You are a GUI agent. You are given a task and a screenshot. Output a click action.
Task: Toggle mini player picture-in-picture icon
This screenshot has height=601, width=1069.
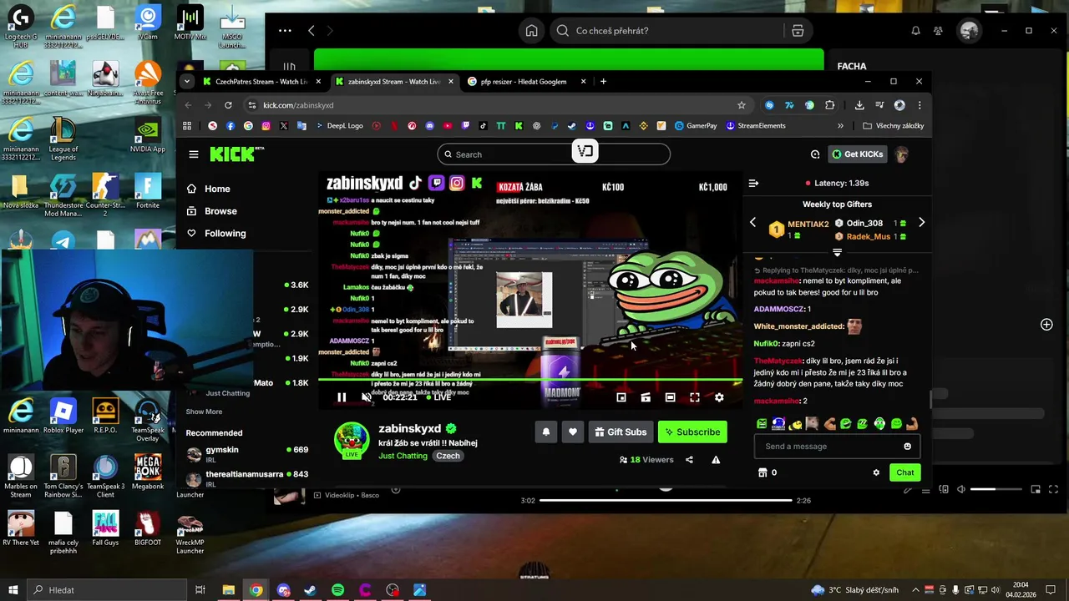point(621,397)
